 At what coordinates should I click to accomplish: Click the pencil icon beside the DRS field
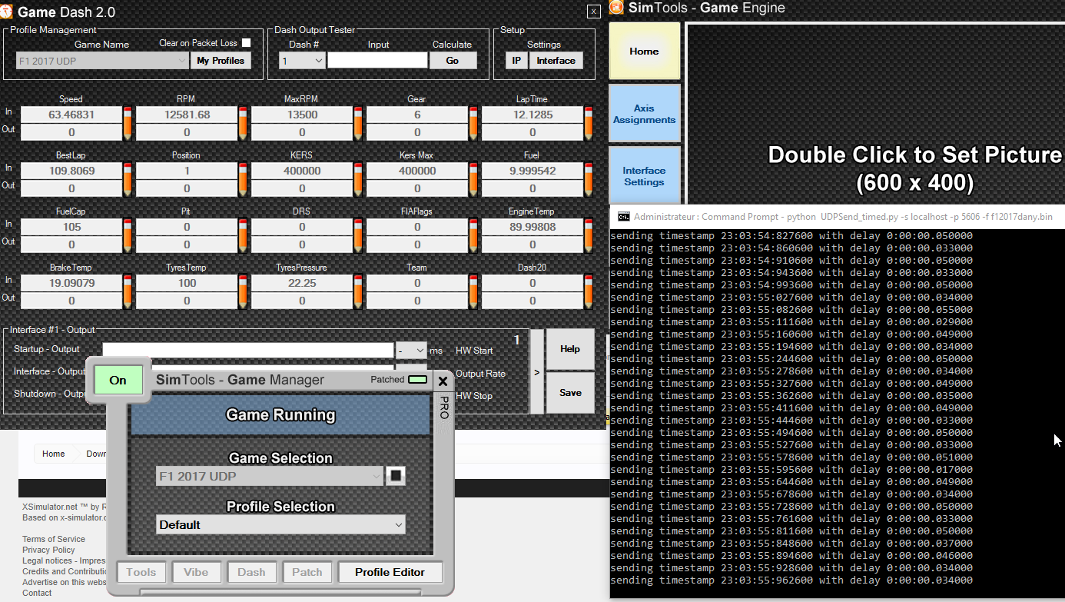pyautogui.click(x=358, y=234)
